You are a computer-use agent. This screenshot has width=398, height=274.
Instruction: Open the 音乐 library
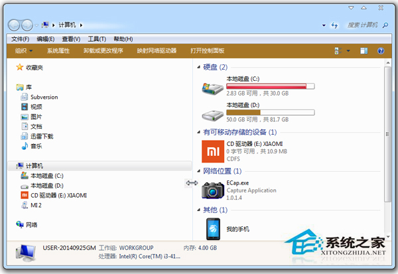(31, 146)
